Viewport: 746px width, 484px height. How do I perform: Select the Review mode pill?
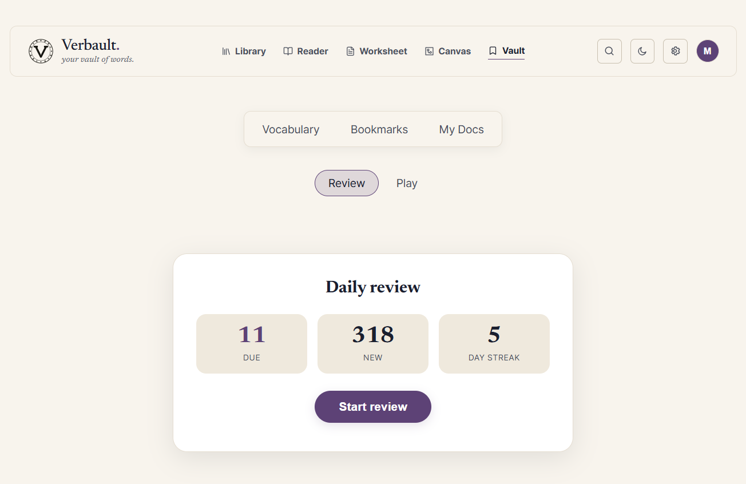click(x=347, y=183)
